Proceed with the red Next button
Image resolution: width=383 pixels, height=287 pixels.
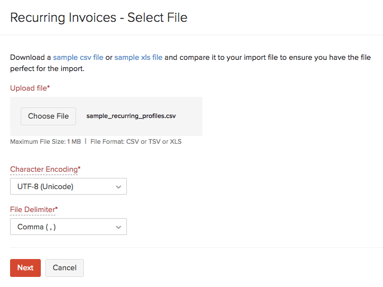pos(25,267)
